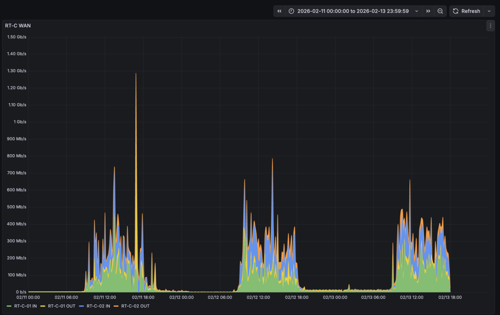
Task: Click the 02/13 18:00 x-axis label
Action: click(450, 297)
